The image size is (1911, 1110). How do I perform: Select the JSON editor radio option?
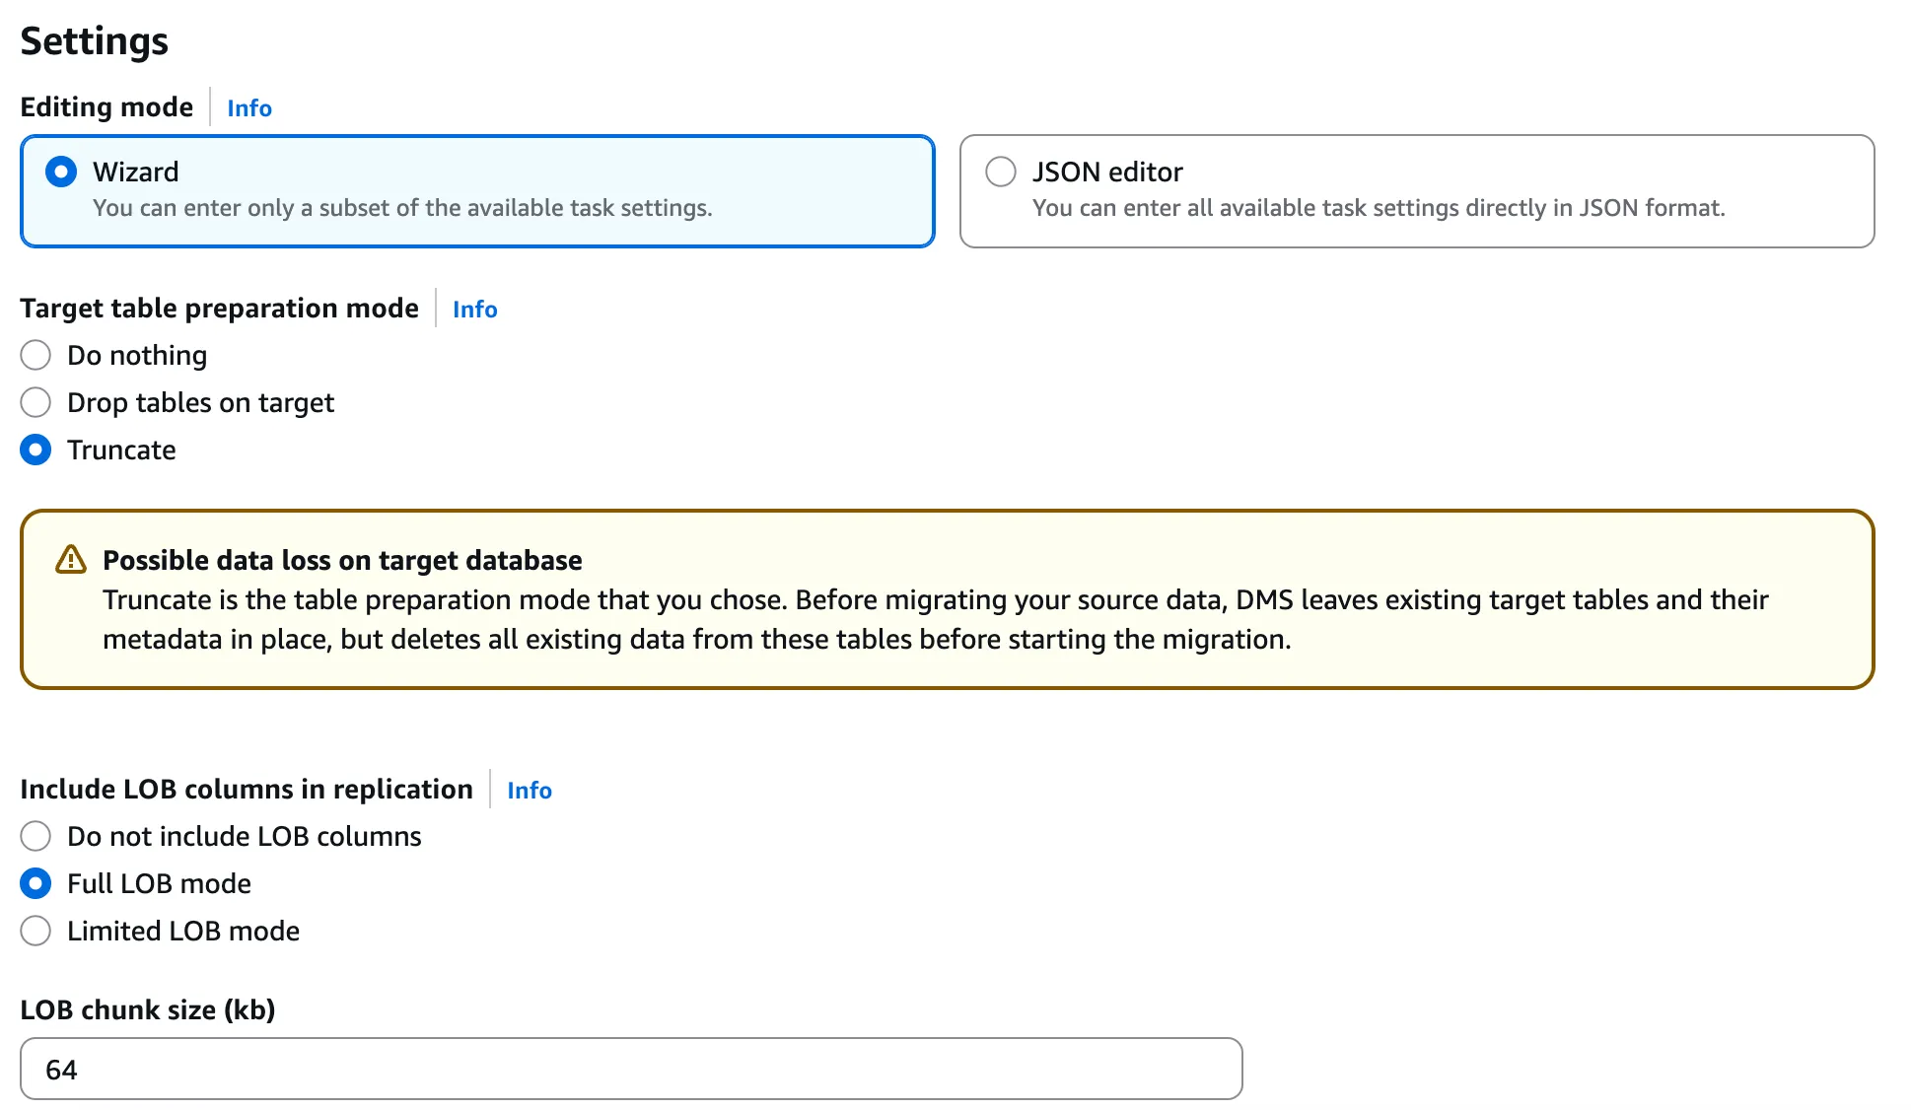1000,172
